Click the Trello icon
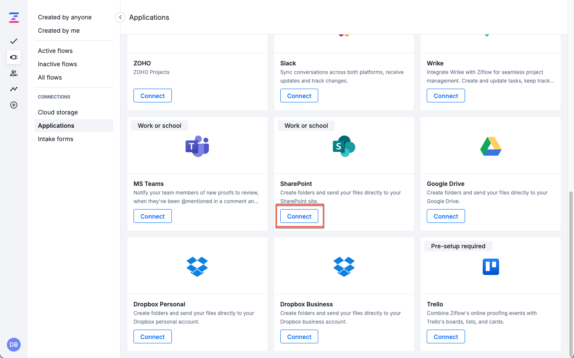 tap(490, 266)
